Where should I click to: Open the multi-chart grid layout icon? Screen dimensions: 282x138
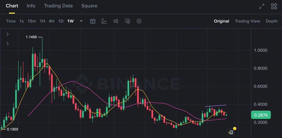pyautogui.click(x=274, y=7)
